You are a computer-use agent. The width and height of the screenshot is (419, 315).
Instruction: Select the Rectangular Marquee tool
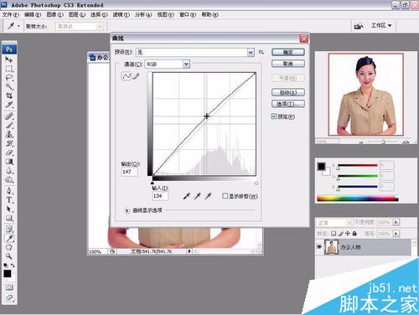point(9,69)
